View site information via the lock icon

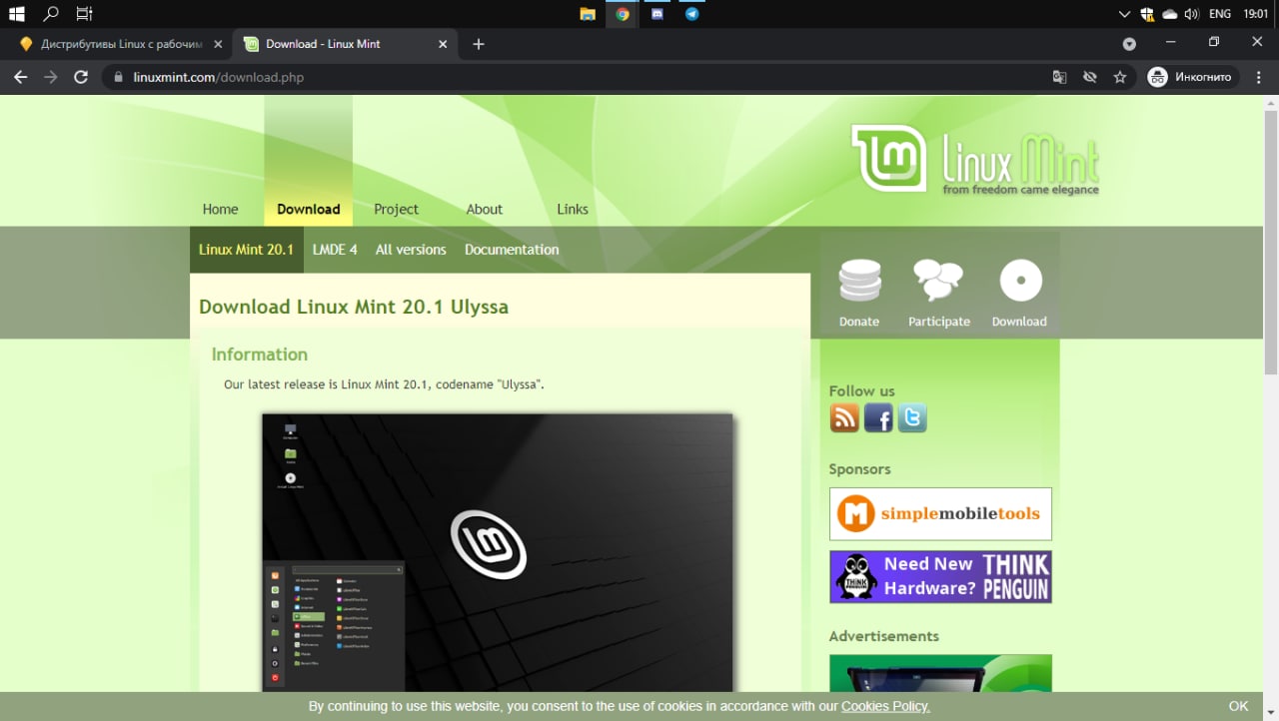[119, 77]
